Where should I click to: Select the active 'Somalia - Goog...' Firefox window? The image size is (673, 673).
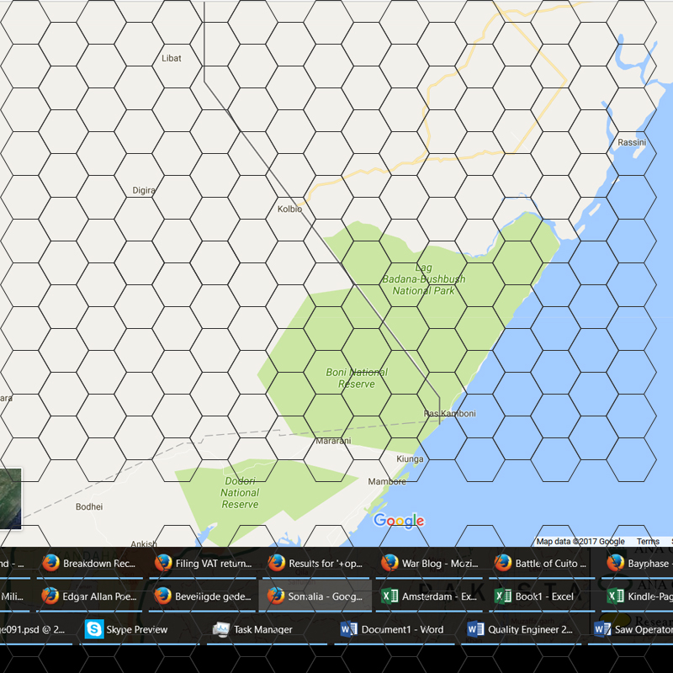pyautogui.click(x=315, y=596)
